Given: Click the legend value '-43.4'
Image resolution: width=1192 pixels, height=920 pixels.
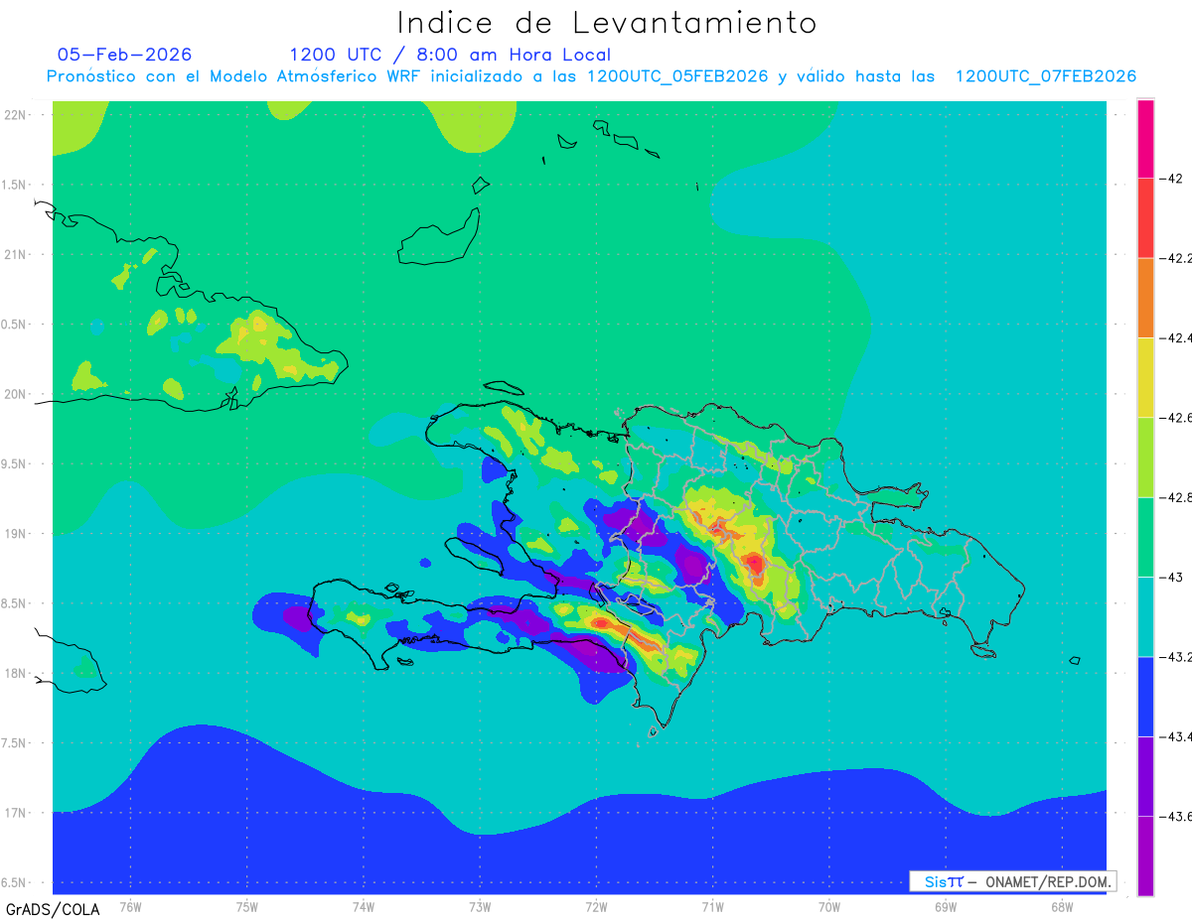Looking at the screenshot, I should [1176, 736].
